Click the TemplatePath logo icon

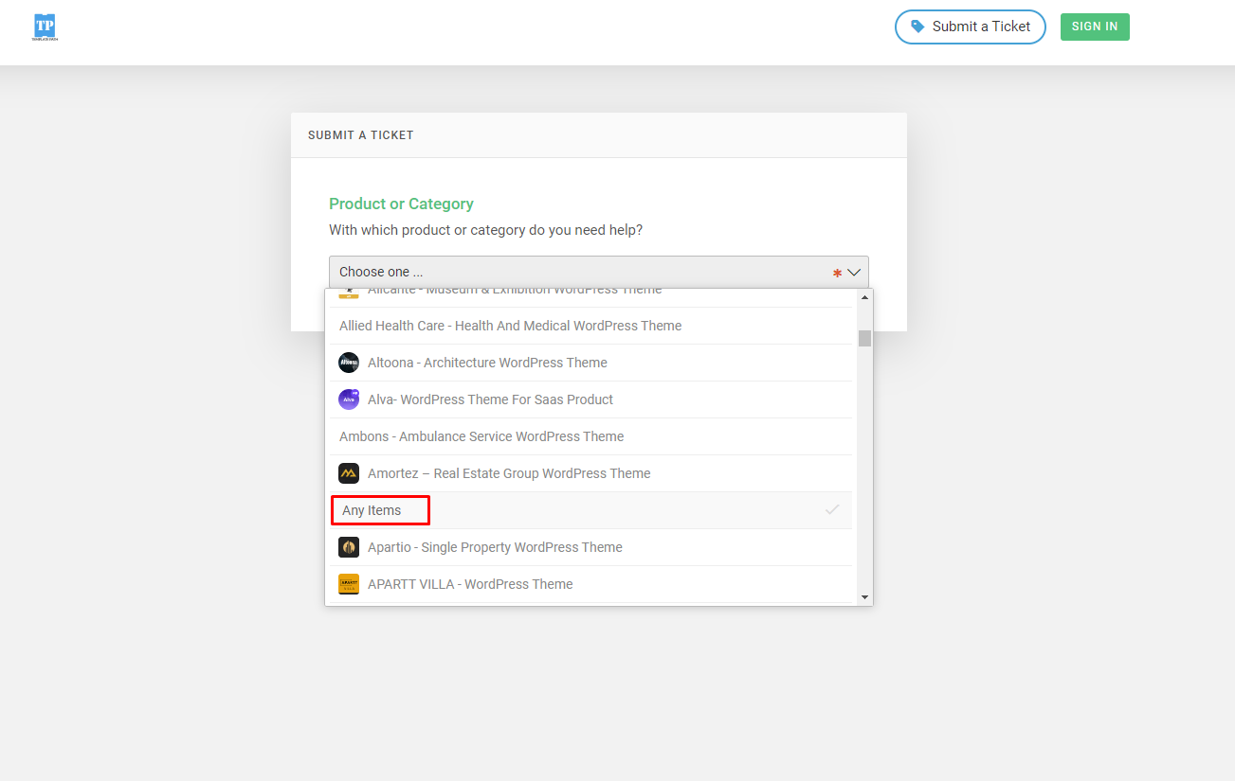[45, 27]
